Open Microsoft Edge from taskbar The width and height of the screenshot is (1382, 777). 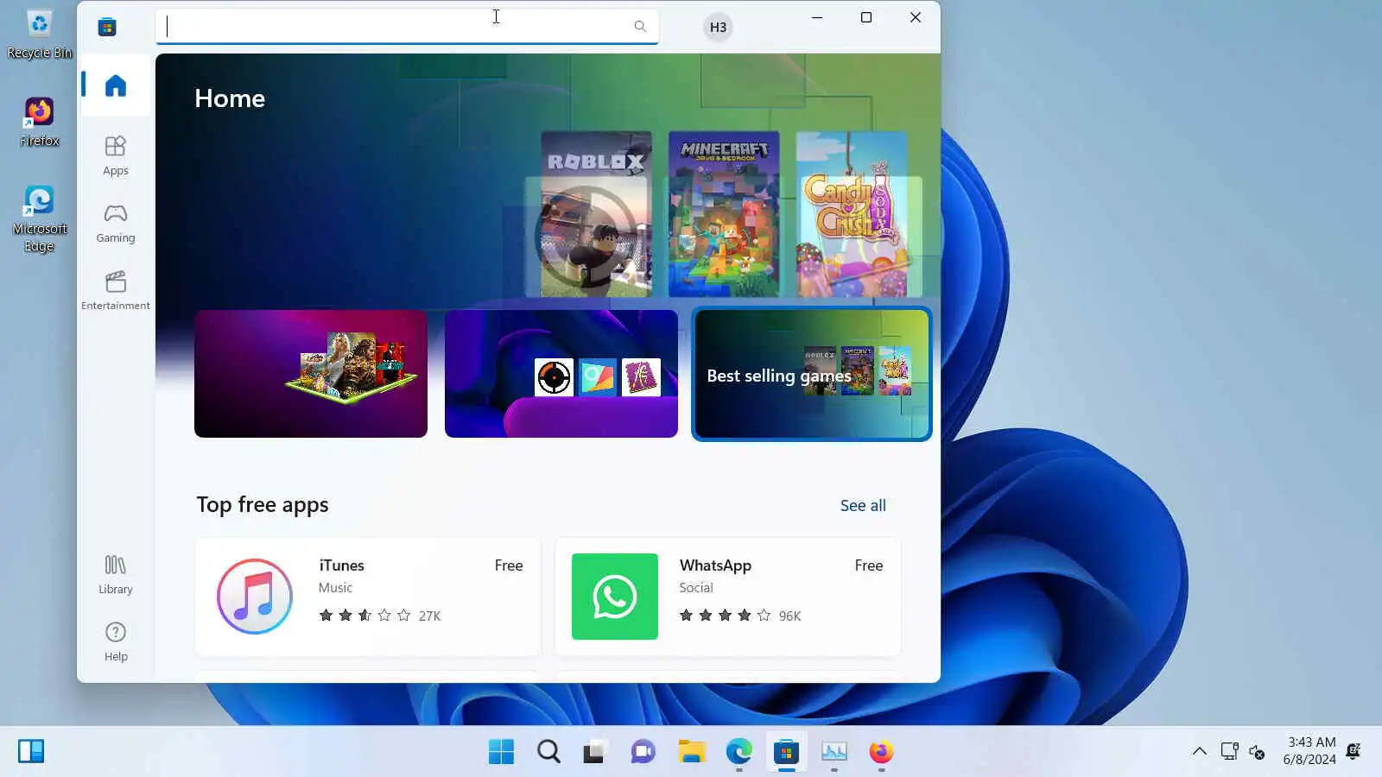pyautogui.click(x=739, y=752)
